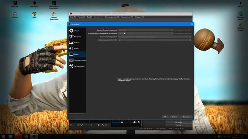Move scene up with the scenes up arrow
Screen dimensions: 248x139
point(78,125)
